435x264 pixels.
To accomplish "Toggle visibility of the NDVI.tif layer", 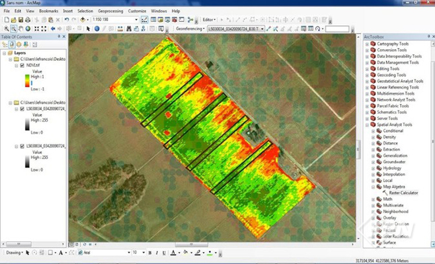I will tap(22, 66).
